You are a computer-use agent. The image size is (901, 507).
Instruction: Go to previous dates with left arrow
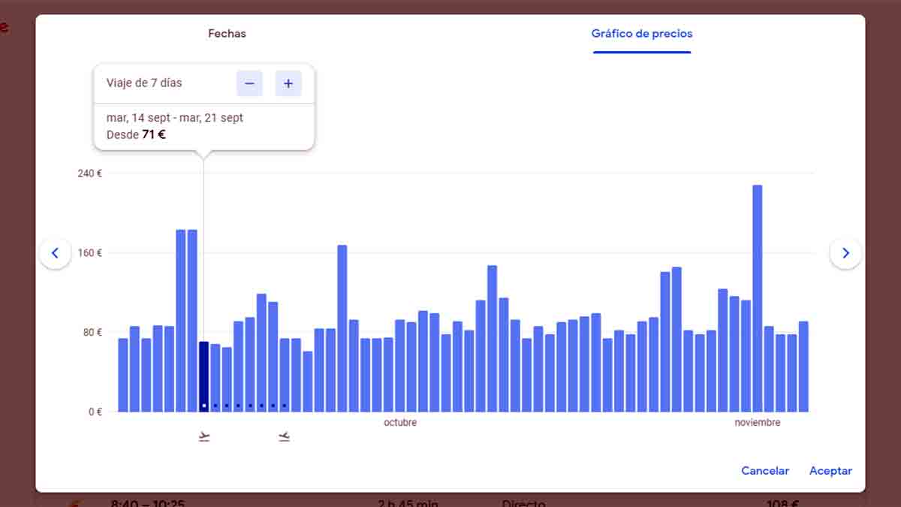(55, 254)
